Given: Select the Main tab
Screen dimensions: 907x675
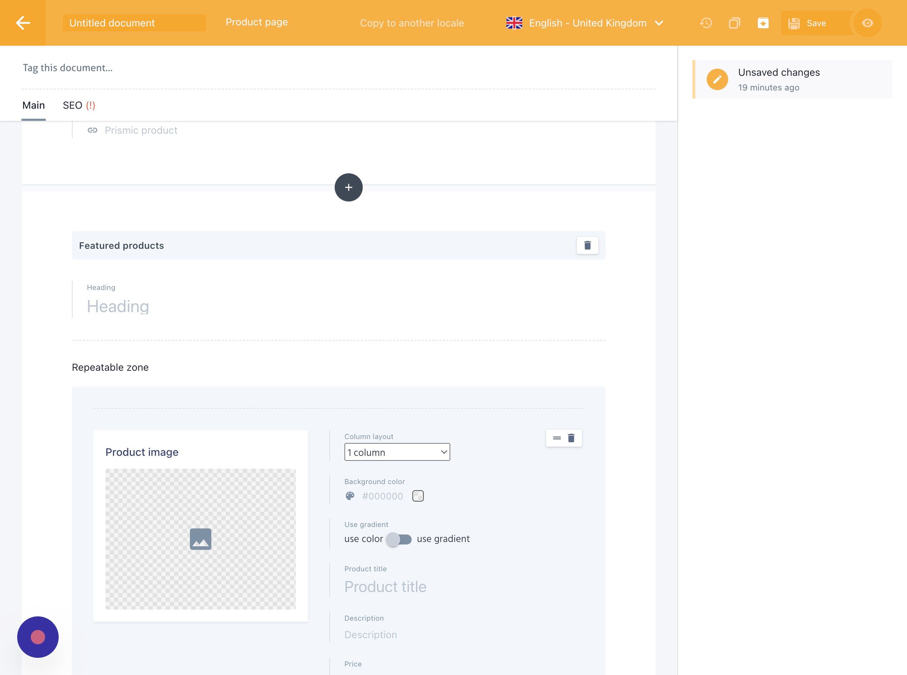Looking at the screenshot, I should pyautogui.click(x=34, y=105).
